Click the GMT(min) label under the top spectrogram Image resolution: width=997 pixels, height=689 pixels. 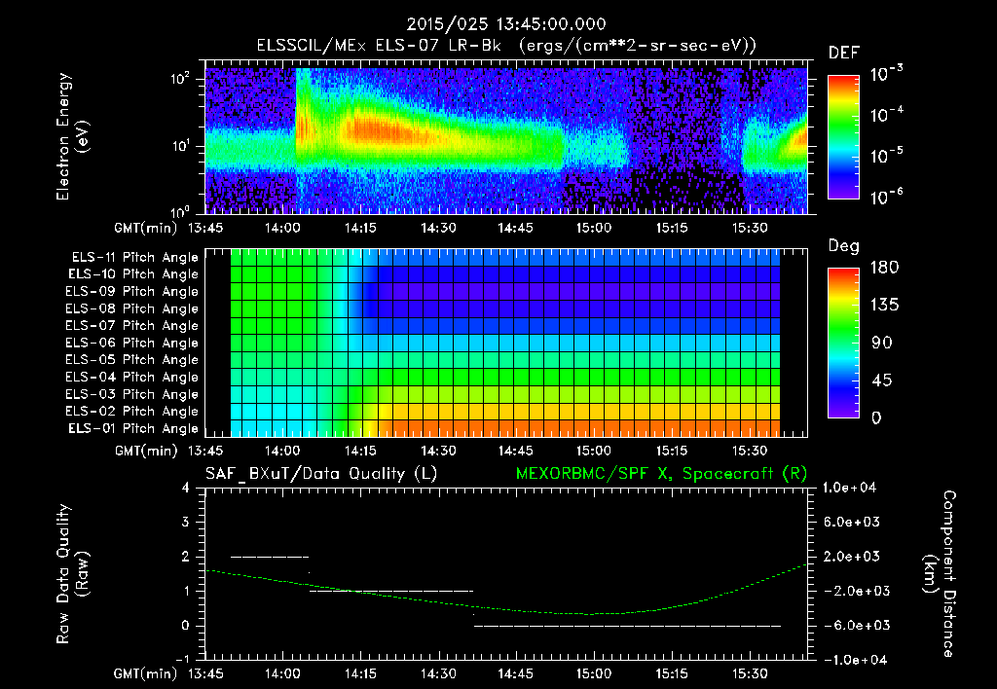(x=146, y=228)
